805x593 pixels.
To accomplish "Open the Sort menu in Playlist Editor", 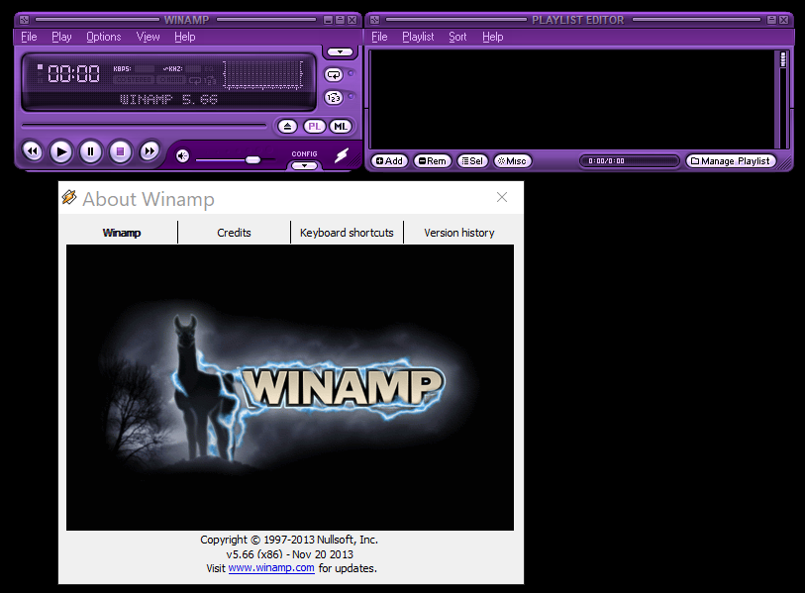I will [457, 37].
